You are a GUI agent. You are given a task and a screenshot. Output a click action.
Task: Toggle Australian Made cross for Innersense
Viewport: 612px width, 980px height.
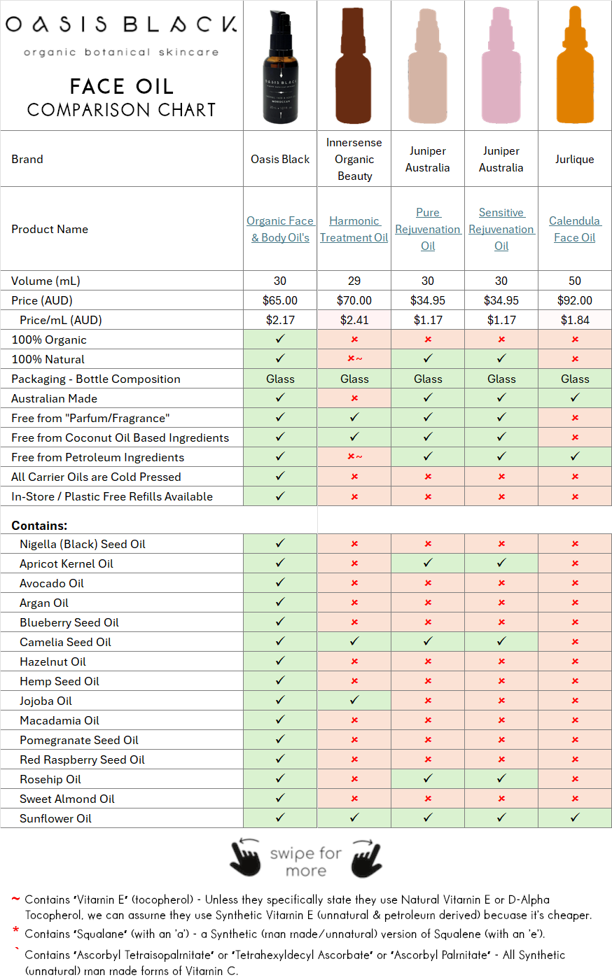354,398
